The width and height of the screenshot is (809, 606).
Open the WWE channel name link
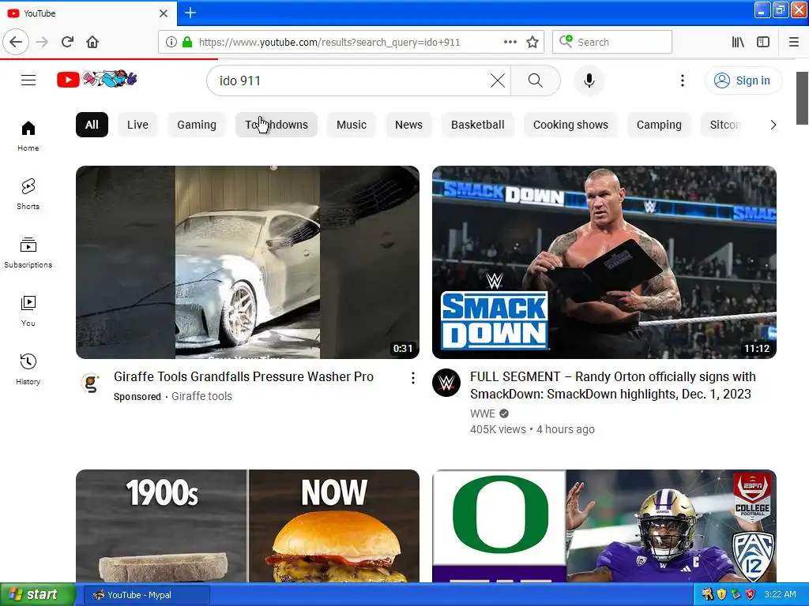point(483,413)
